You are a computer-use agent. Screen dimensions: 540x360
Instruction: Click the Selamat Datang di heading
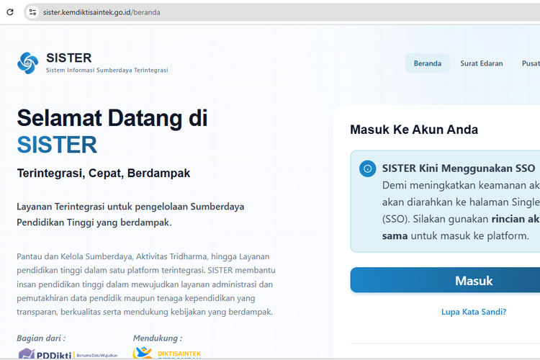coord(112,118)
